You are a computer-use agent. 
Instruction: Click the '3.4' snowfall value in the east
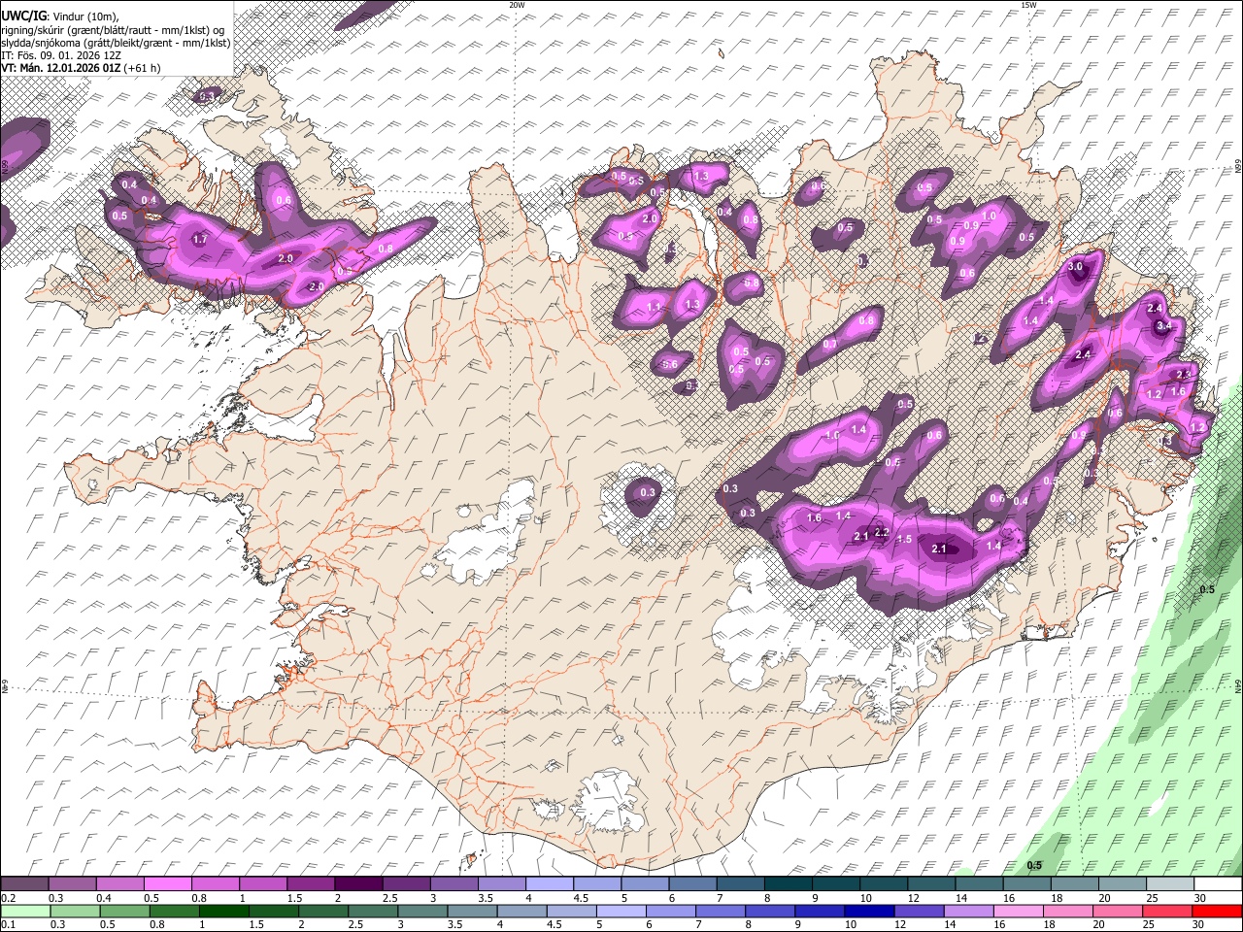pyautogui.click(x=1163, y=327)
